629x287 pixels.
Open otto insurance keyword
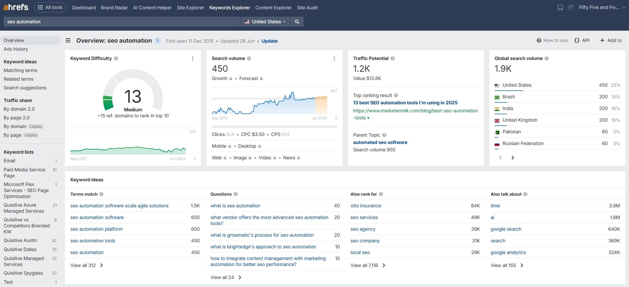click(x=366, y=206)
